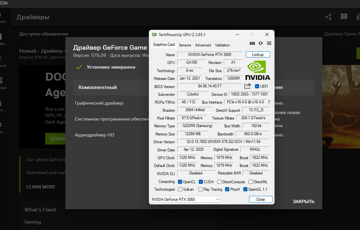
Task: Click the Shaders 3584 Unified field
Action: (x=195, y=109)
